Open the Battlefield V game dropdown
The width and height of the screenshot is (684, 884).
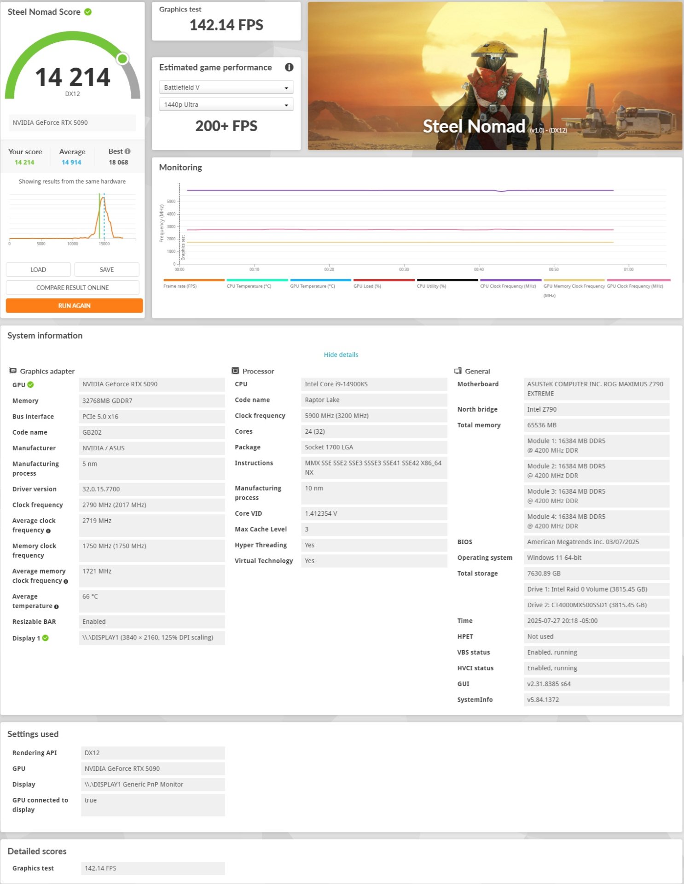(x=226, y=87)
